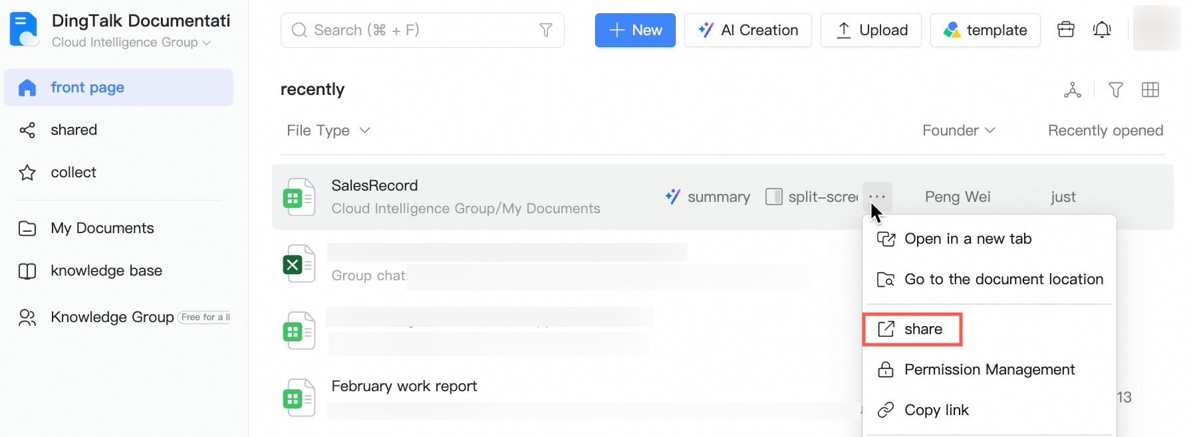Click the SalesRecord spreadsheet file icon

(299, 197)
